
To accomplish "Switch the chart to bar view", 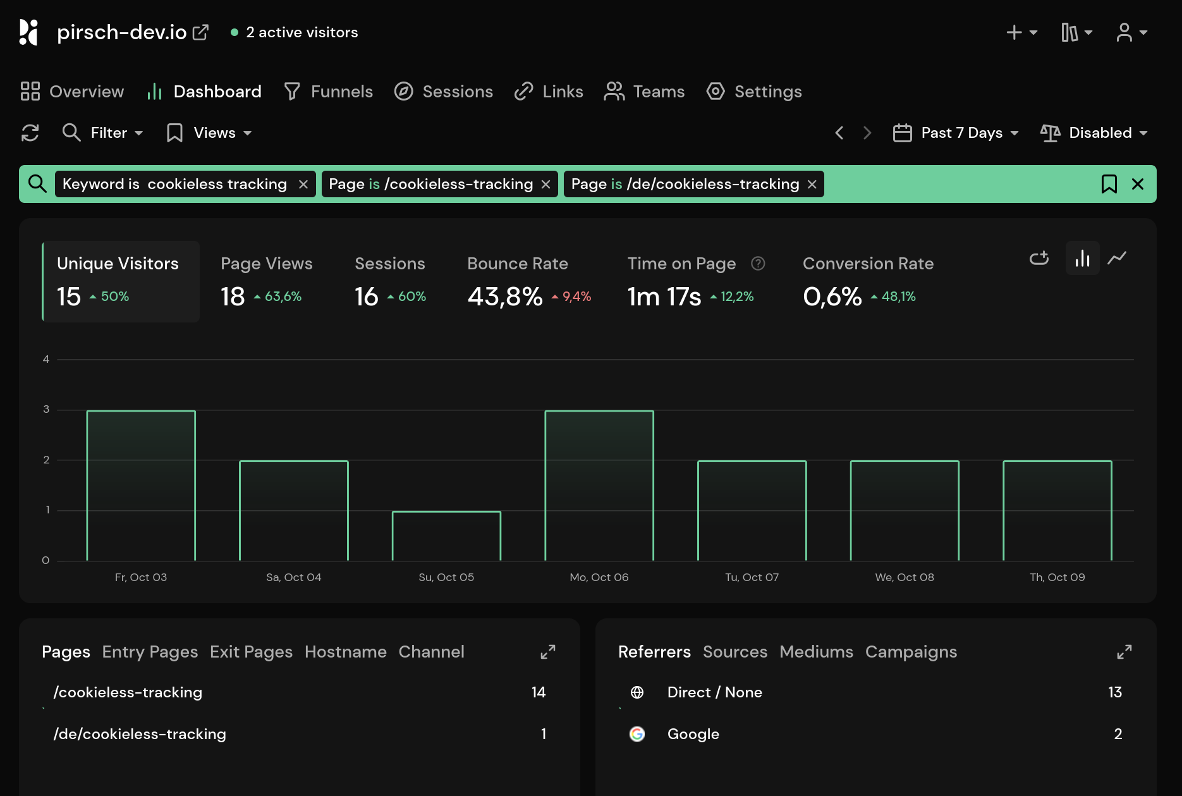I will pyautogui.click(x=1082, y=258).
